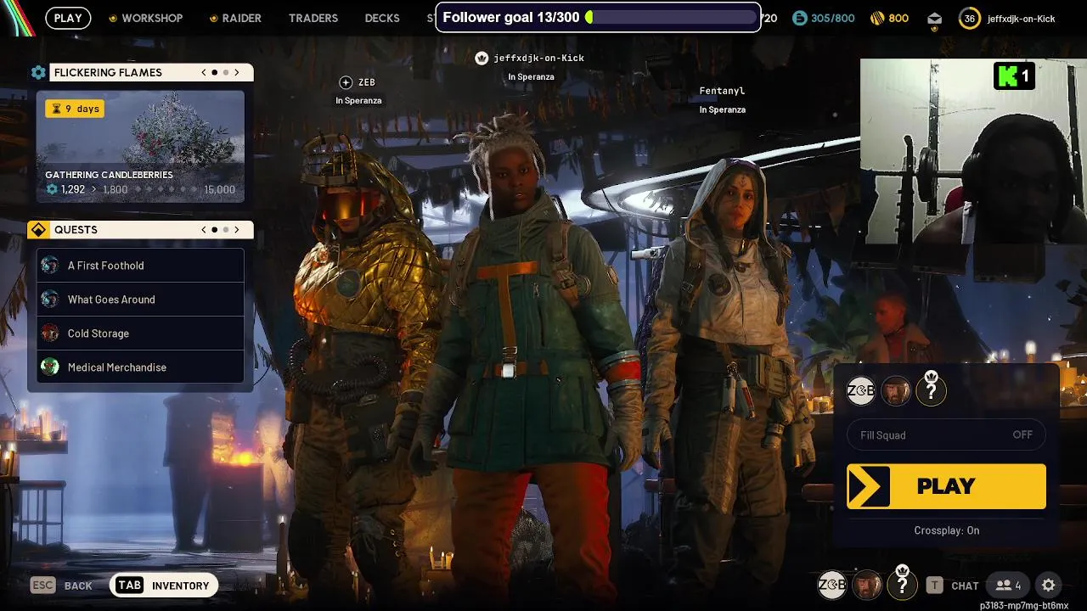Click question-mark avatar in bottom bar
Viewport: 1087px width, 611px height.
click(902, 585)
